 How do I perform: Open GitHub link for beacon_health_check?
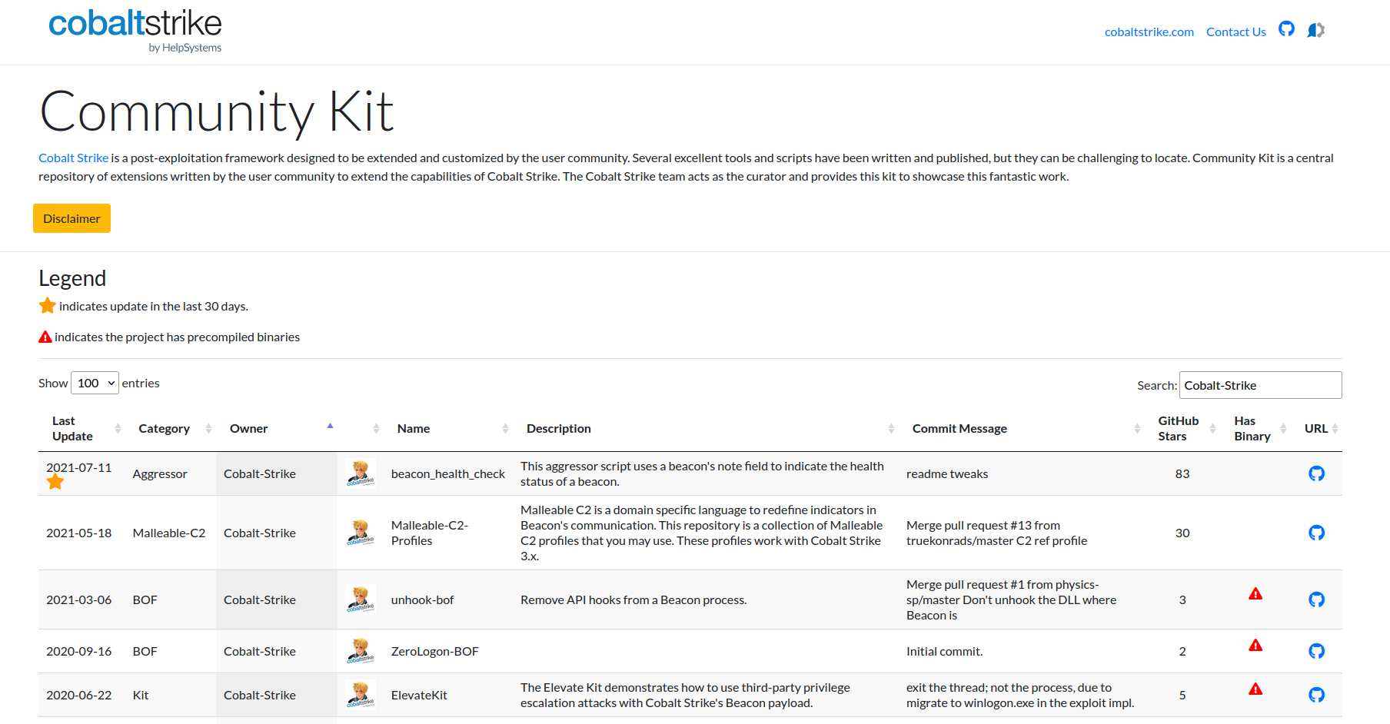tap(1316, 473)
